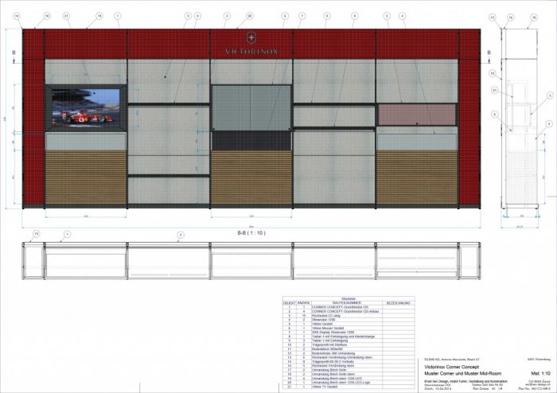Click the wooden slat panel in the center
Viewport: 557px width, 393px height.
click(251, 177)
